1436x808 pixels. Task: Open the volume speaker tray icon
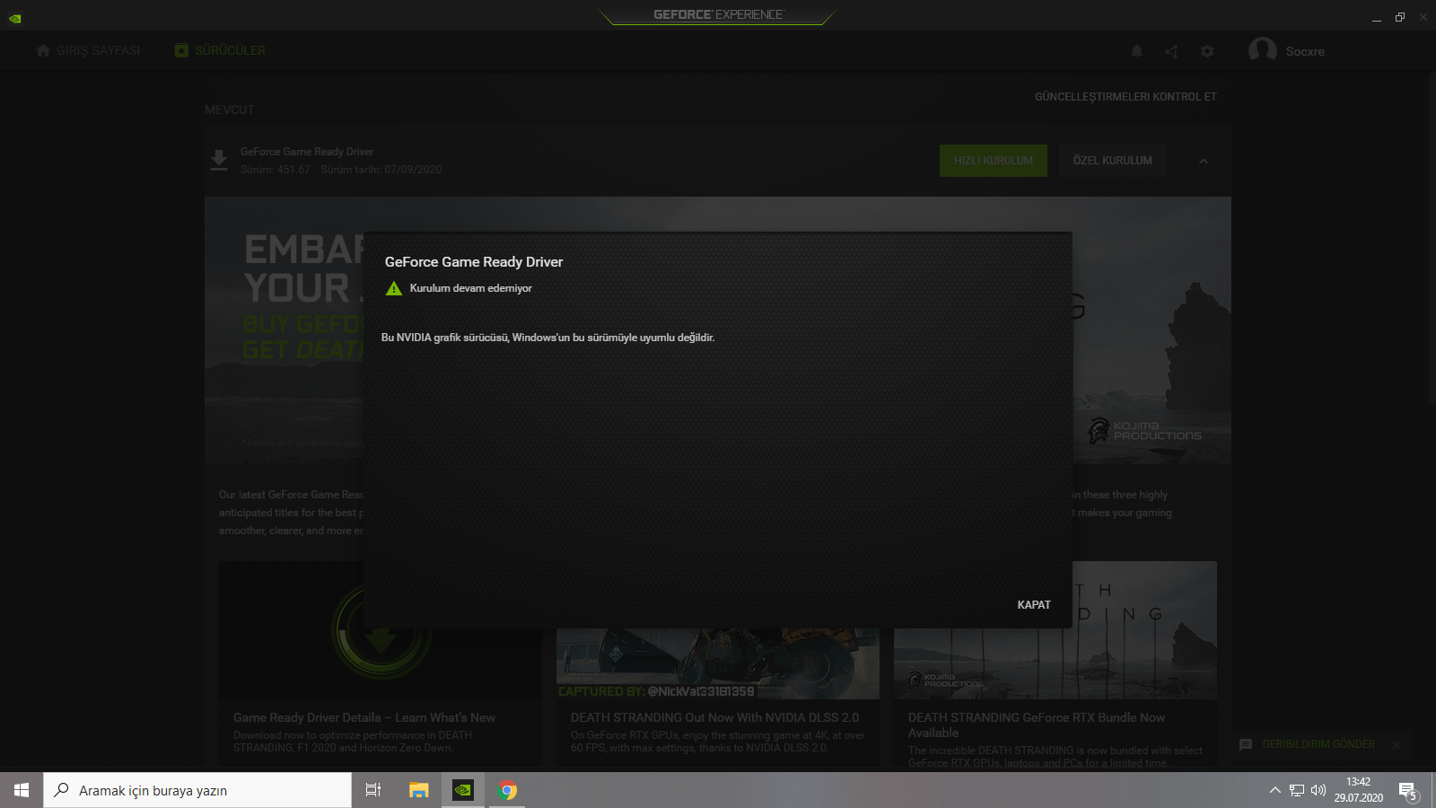coord(1318,790)
